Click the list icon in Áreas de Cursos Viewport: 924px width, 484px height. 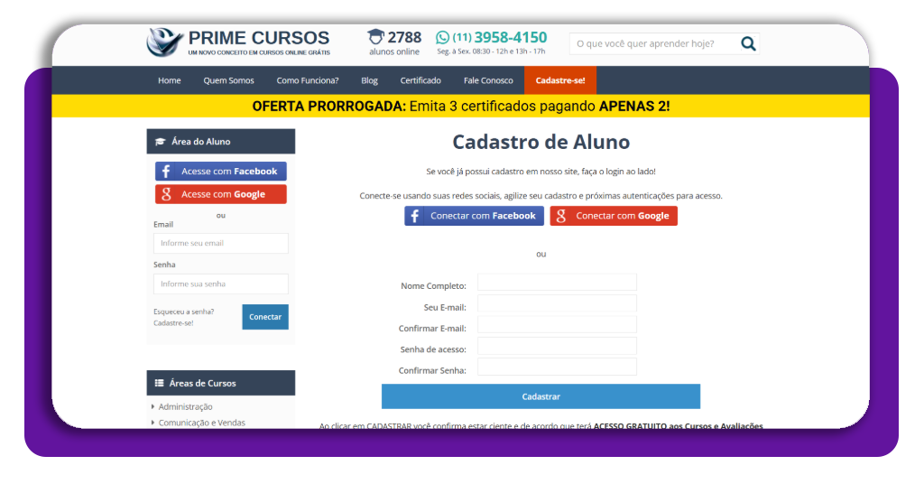click(159, 383)
